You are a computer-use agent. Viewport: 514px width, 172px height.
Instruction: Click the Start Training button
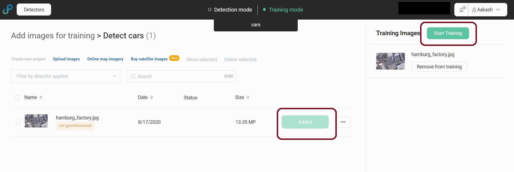[448, 33]
